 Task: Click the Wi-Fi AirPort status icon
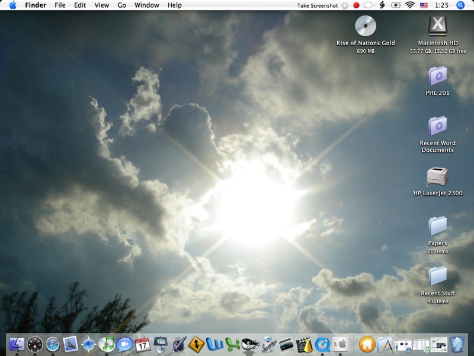(x=410, y=5)
